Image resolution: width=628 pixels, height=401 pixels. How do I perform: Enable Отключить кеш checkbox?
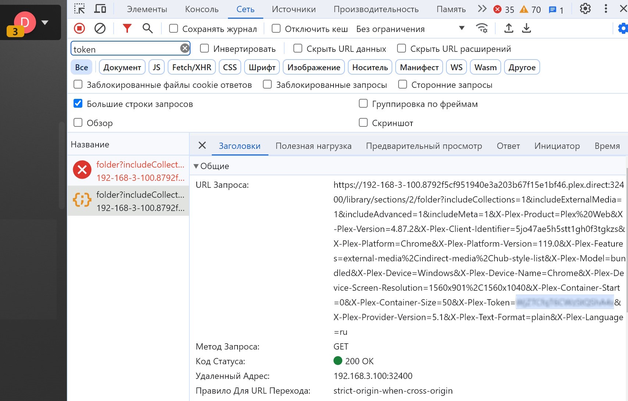pyautogui.click(x=276, y=28)
